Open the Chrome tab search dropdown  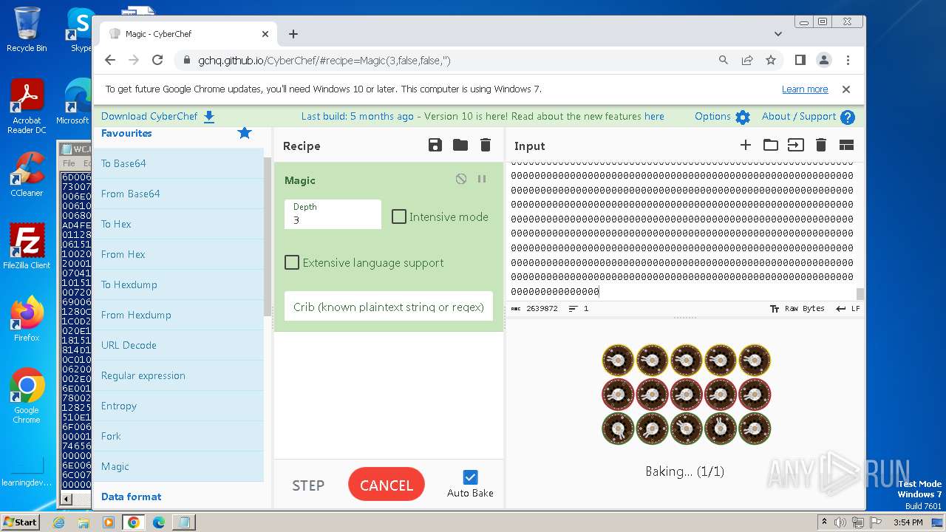(x=777, y=34)
